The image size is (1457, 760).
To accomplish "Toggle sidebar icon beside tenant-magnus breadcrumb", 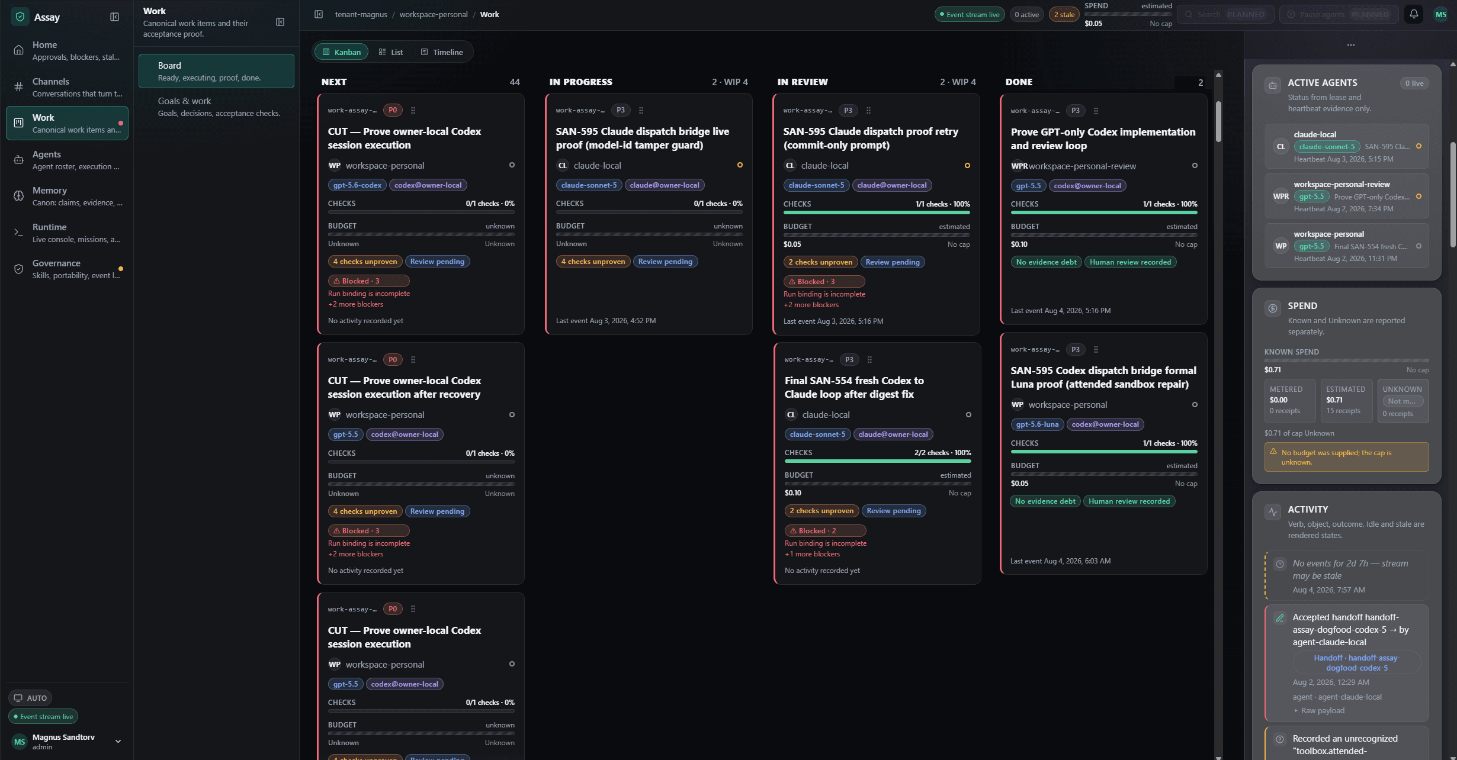I will tap(319, 14).
